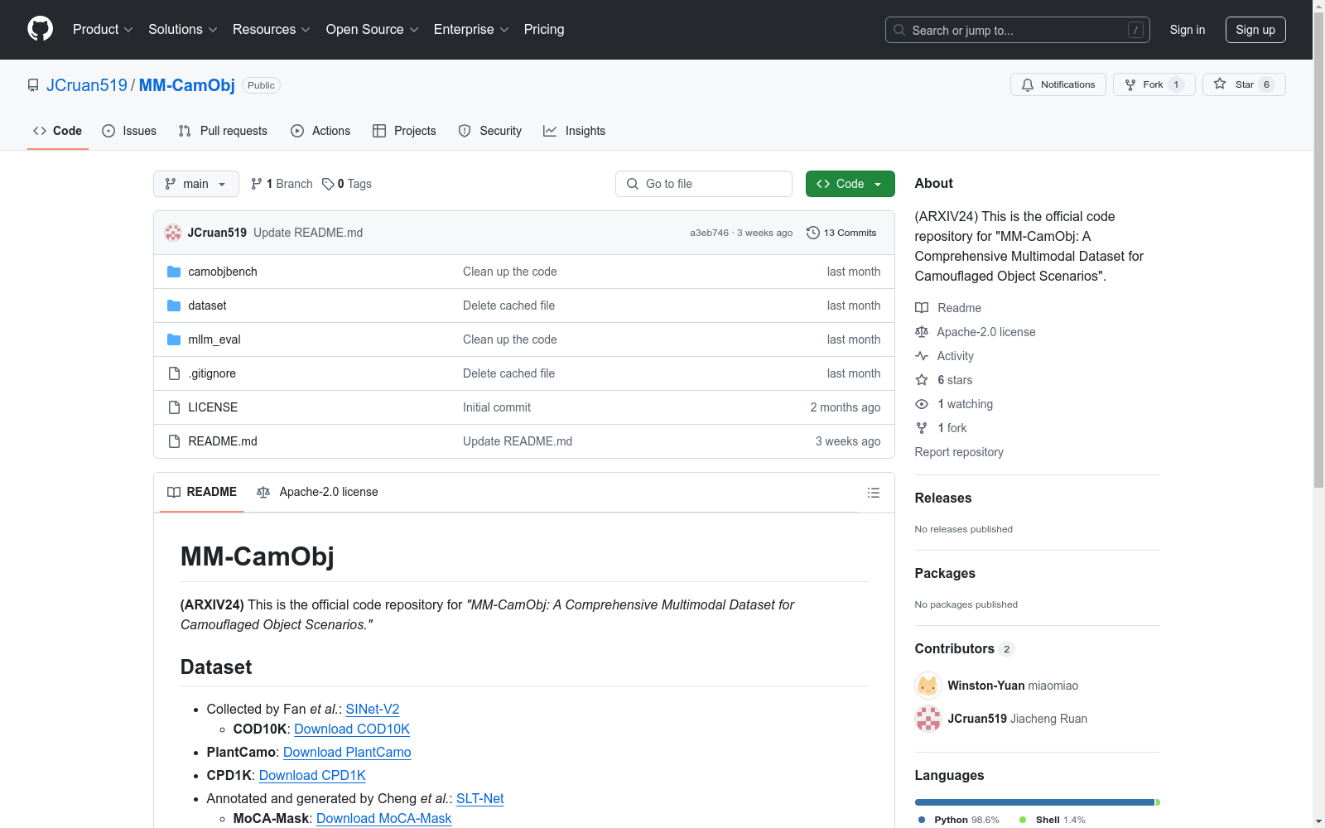This screenshot has height=828, width=1325.
Task: Click the magnifier icon in search bar
Action: (899, 30)
